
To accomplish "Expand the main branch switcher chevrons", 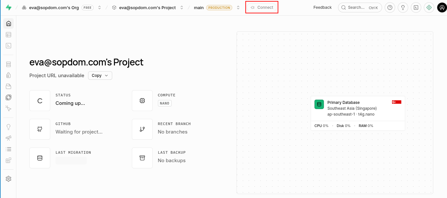I will coord(238,7).
